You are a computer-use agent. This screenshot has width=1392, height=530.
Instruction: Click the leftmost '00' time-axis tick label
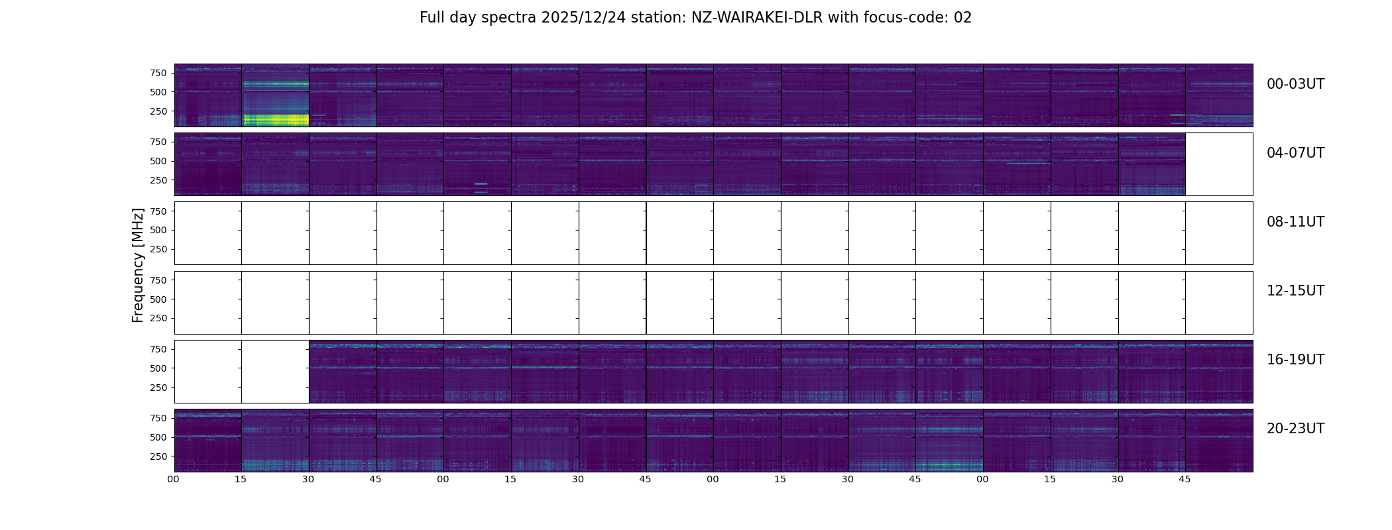point(174,480)
